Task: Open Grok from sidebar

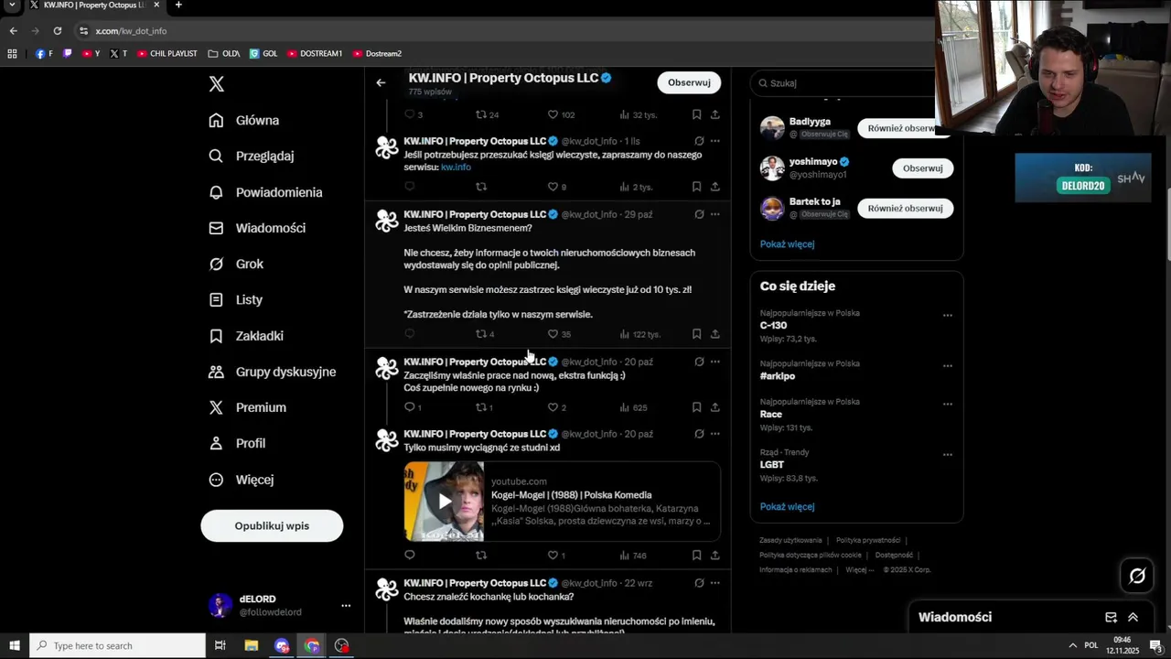Action: click(x=236, y=264)
